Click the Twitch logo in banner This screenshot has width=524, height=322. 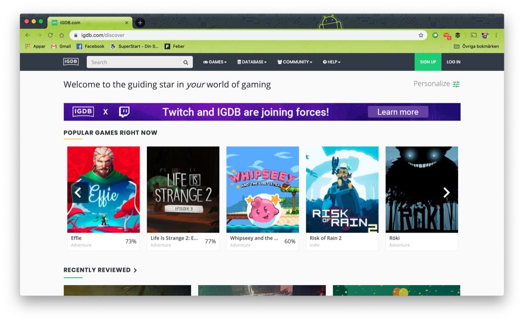tap(124, 112)
